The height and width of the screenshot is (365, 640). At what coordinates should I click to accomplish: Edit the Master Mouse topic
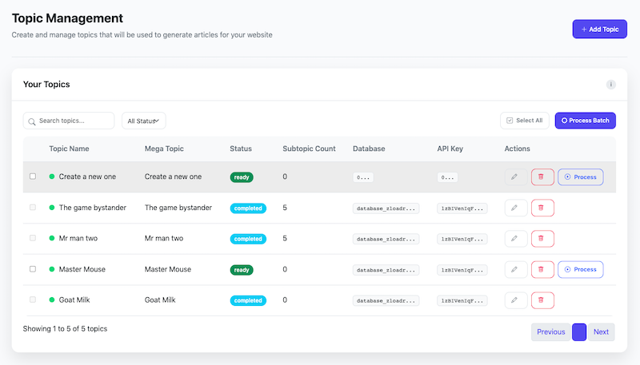[516, 269]
